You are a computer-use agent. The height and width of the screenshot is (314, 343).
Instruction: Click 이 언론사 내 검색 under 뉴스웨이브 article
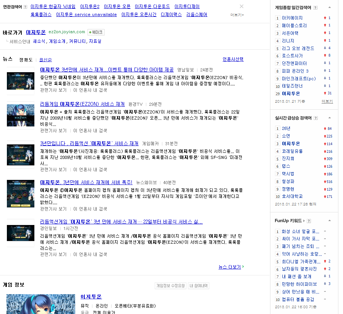pos(90,209)
